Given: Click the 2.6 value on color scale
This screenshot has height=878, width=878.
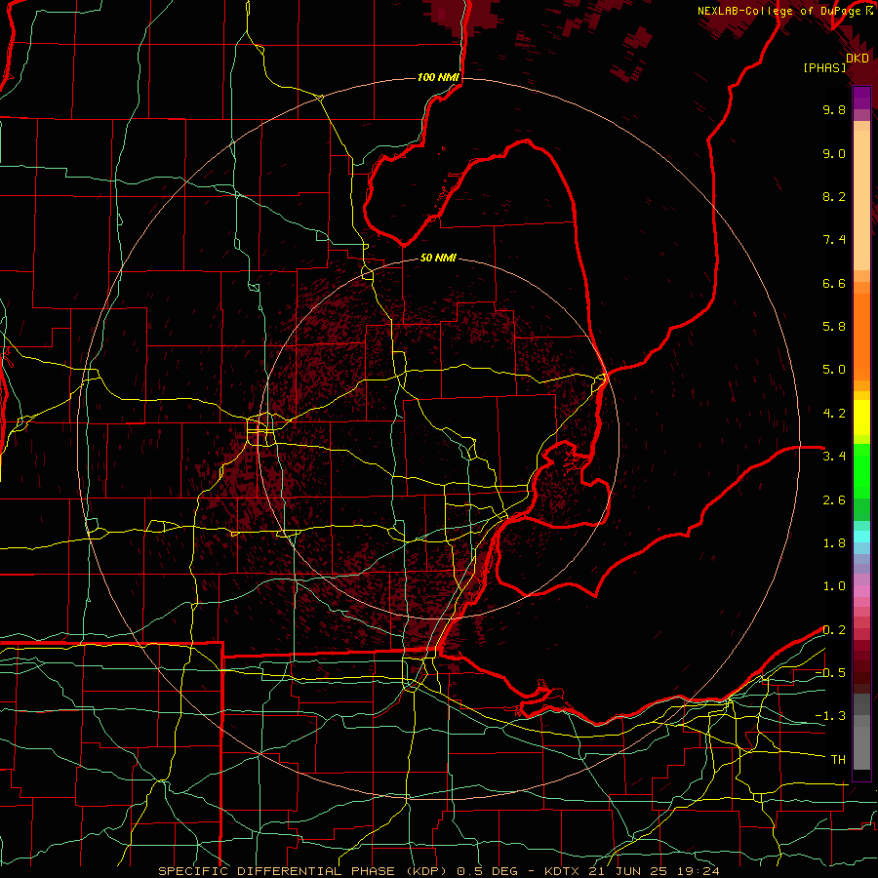Looking at the screenshot, I should (x=834, y=500).
